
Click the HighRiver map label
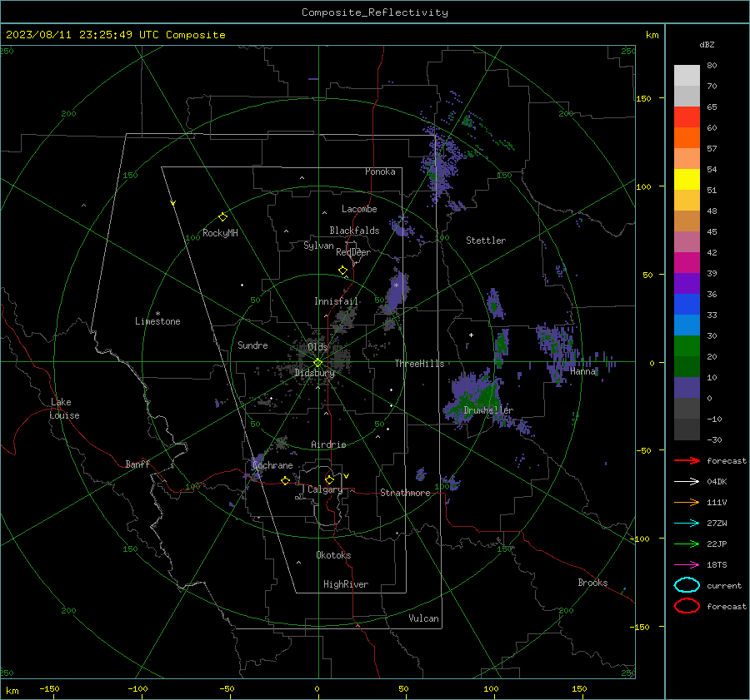[346, 584]
